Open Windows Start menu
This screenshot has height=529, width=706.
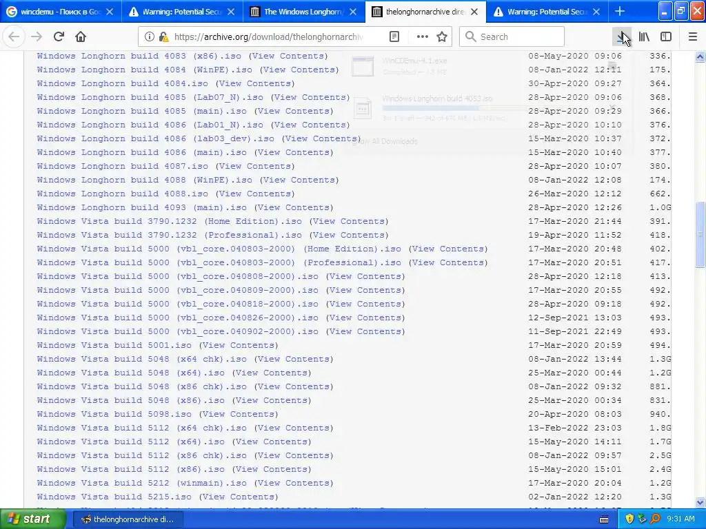pyautogui.click(x=33, y=519)
